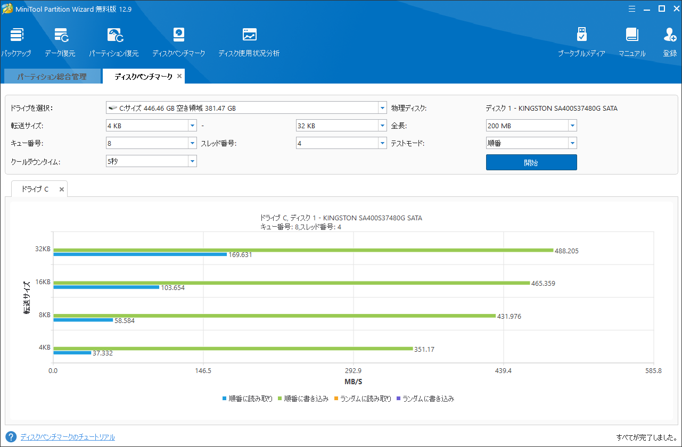The image size is (682, 447).
Task: Click the 4KB green write bar
Action: pos(233,349)
